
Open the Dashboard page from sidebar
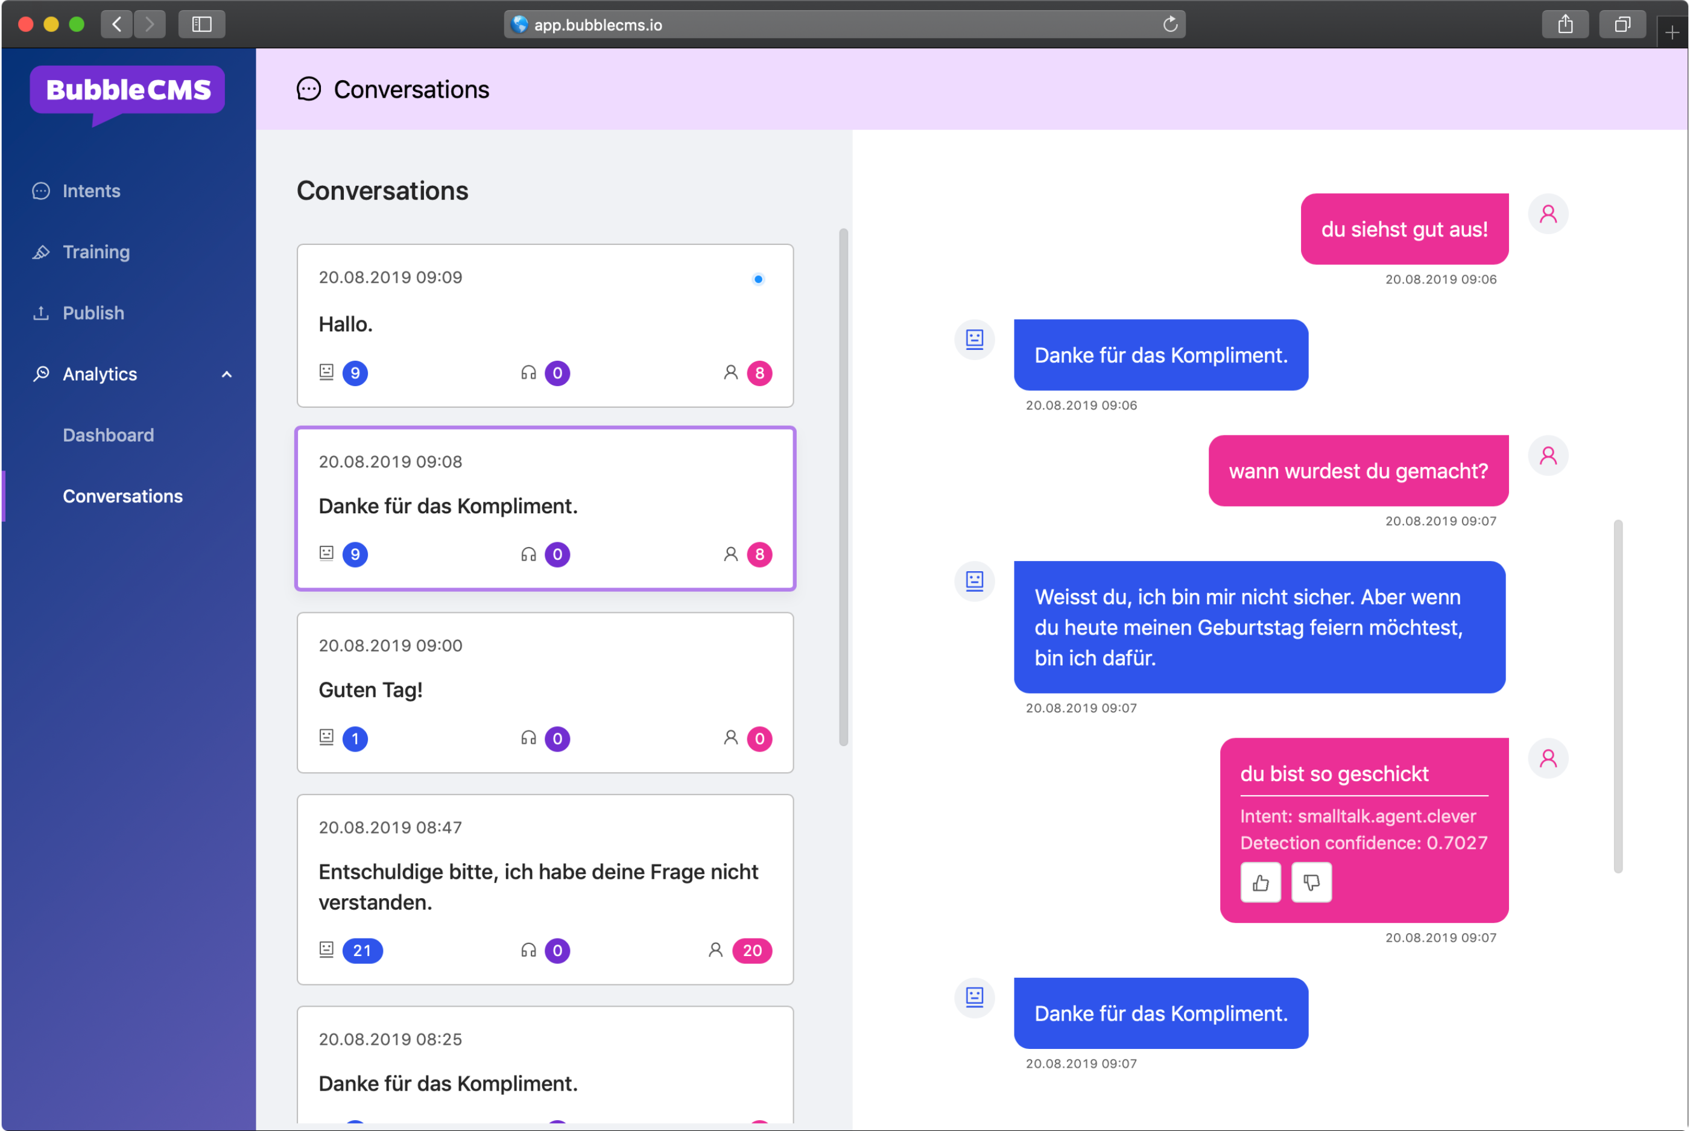108,434
